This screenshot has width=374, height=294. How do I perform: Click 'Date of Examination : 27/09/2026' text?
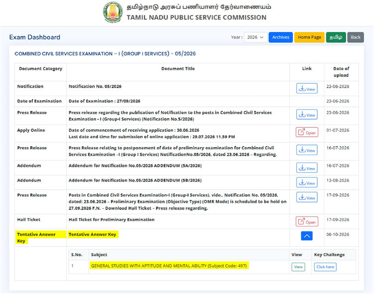pyautogui.click(x=104, y=101)
